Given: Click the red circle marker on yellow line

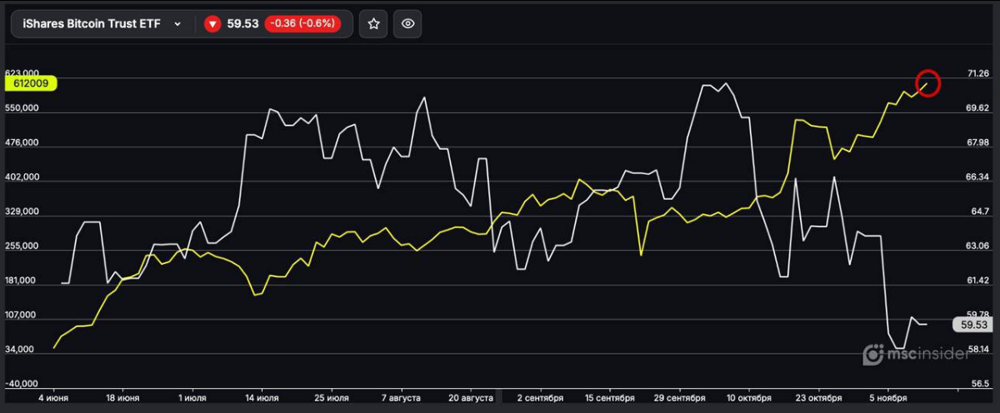Looking at the screenshot, I should [x=927, y=83].
